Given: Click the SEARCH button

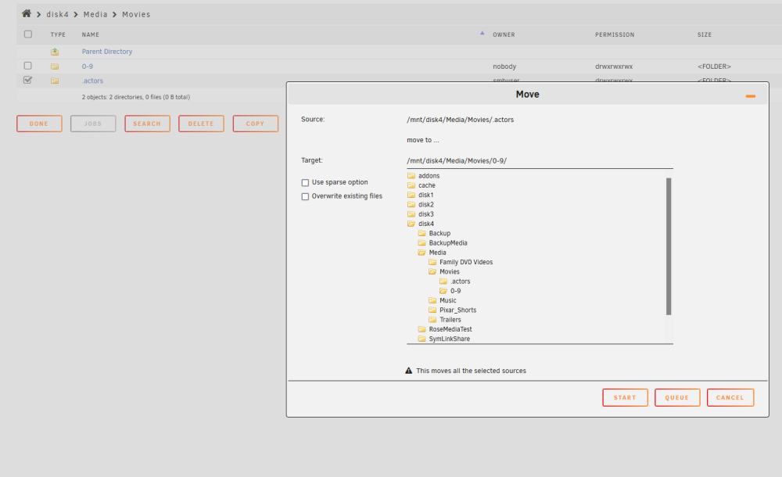Looking at the screenshot, I should (147, 124).
